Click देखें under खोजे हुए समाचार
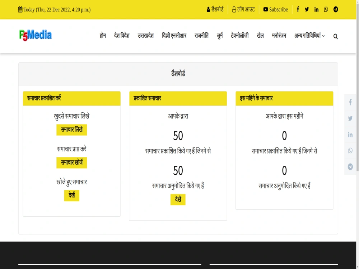Image resolution: width=359 pixels, height=269 pixels. point(72,195)
